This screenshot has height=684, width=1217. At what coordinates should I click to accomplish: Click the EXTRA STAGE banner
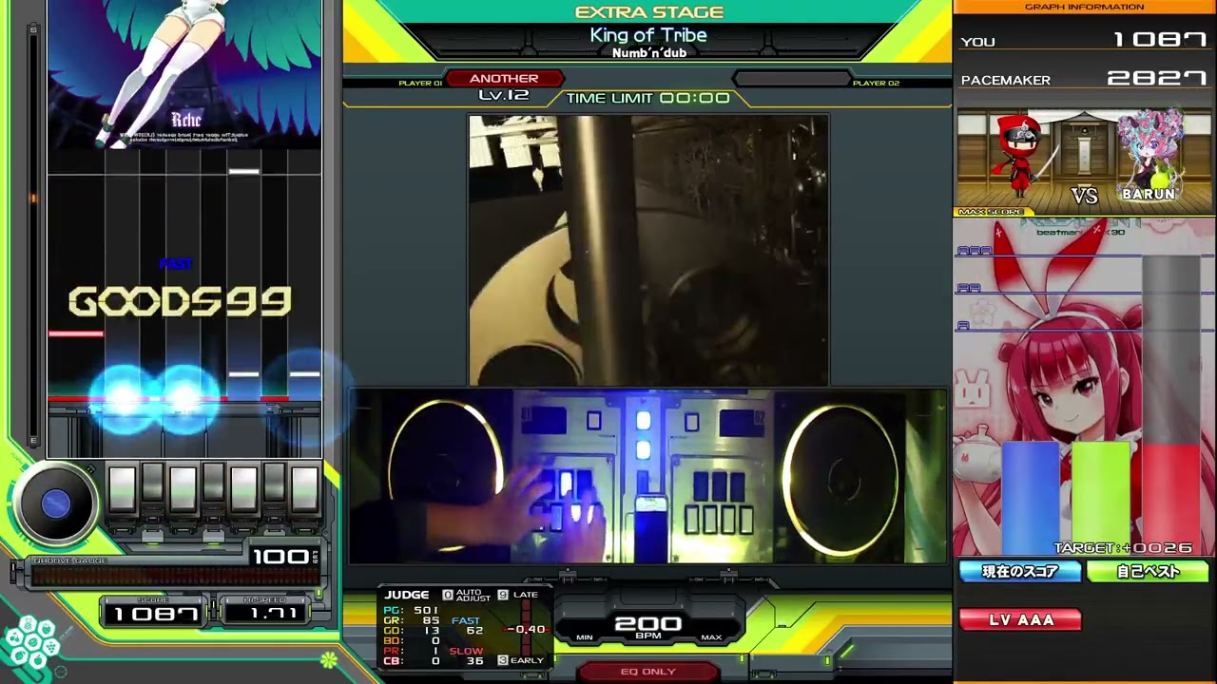(x=649, y=12)
